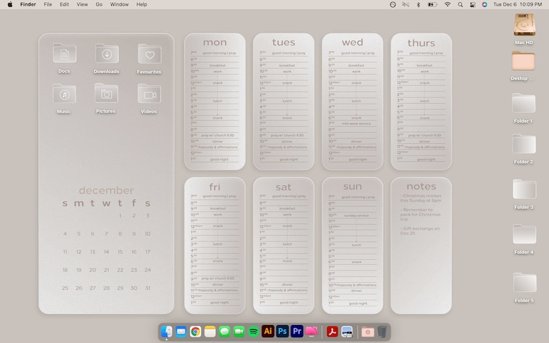Activate Siri from the menu bar

pos(485,5)
